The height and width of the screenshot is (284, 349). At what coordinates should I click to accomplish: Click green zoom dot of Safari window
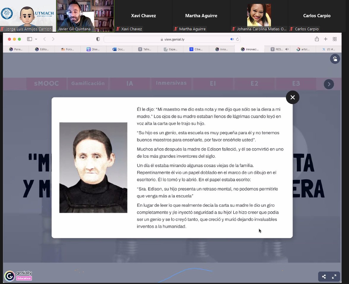pyautogui.click(x=19, y=39)
